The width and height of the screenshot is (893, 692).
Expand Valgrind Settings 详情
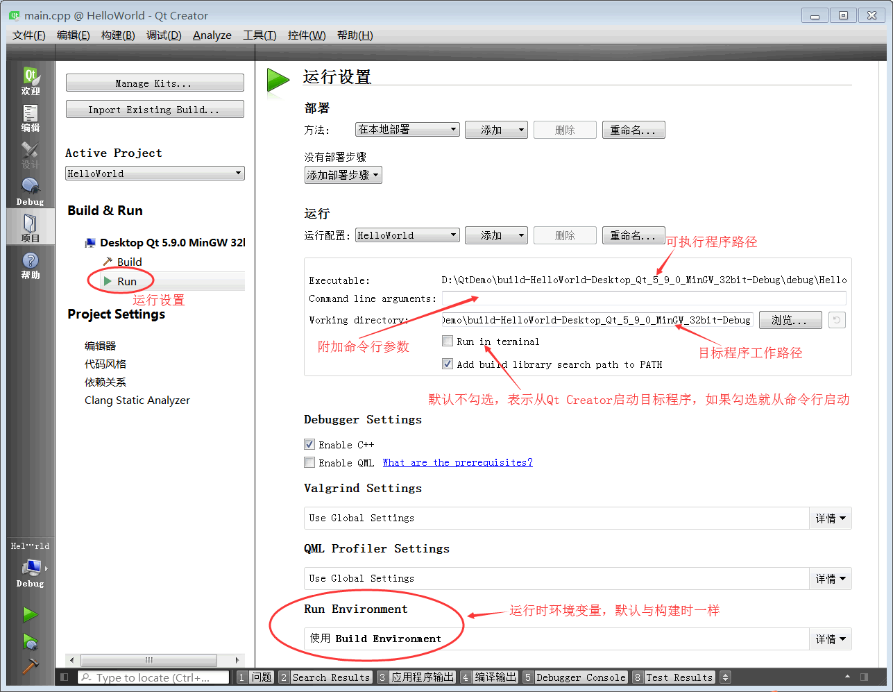tap(831, 518)
